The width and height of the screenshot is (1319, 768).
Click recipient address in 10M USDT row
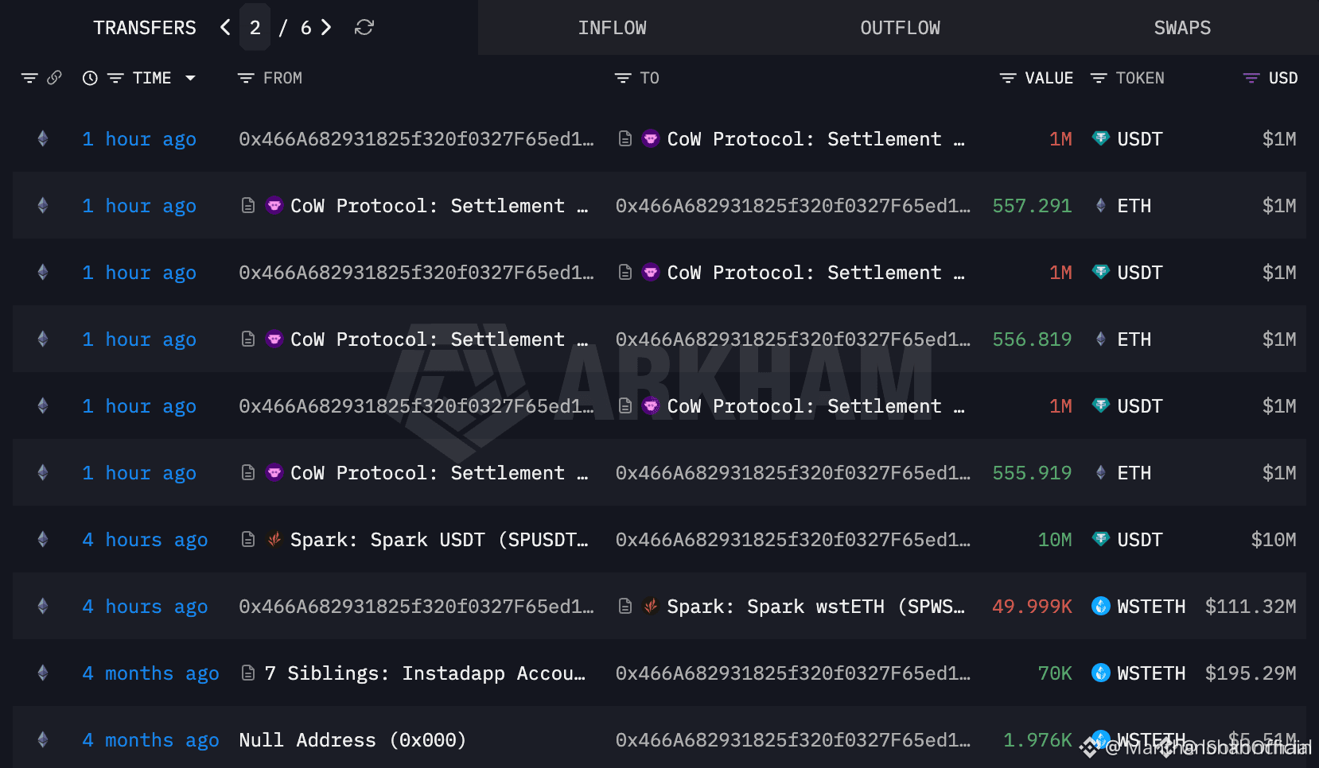pos(793,540)
